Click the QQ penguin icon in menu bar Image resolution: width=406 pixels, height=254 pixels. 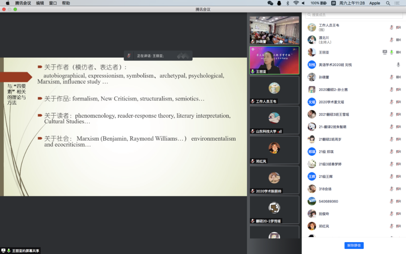tap(279, 3)
